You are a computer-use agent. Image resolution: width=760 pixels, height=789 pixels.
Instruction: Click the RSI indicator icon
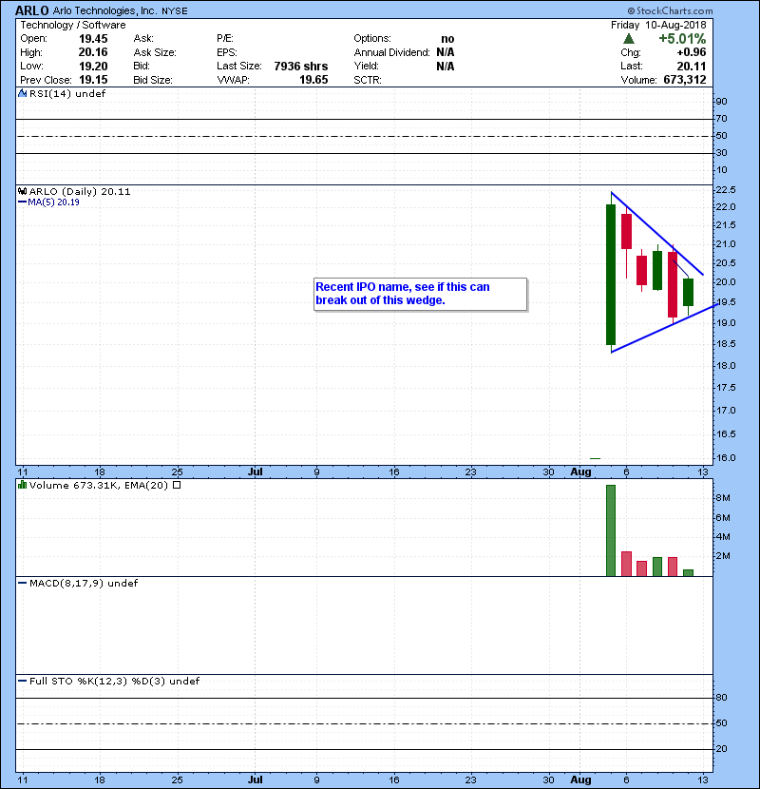point(22,93)
